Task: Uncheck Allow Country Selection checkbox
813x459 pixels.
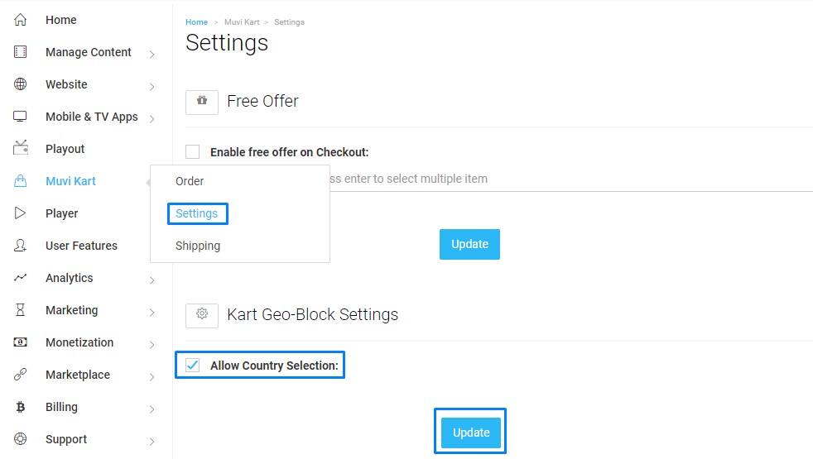Action: coord(192,366)
